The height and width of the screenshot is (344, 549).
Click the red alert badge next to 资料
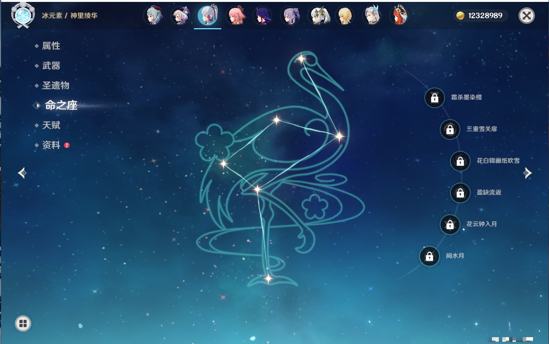click(x=67, y=145)
